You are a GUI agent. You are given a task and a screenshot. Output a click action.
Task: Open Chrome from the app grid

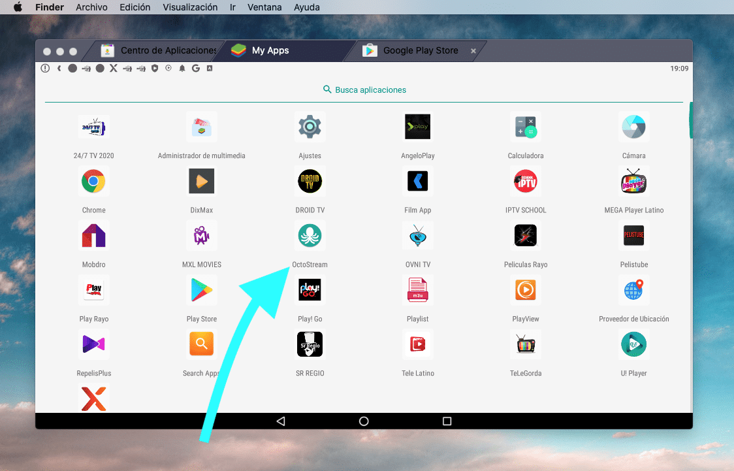(93, 181)
